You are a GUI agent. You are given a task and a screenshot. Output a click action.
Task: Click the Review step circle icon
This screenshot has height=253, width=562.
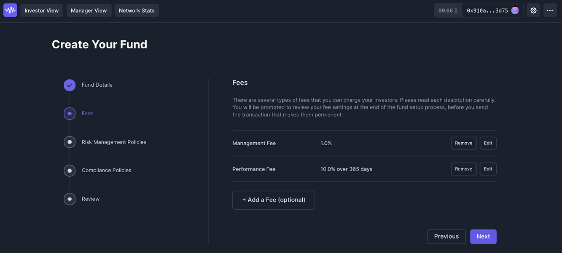(x=70, y=199)
